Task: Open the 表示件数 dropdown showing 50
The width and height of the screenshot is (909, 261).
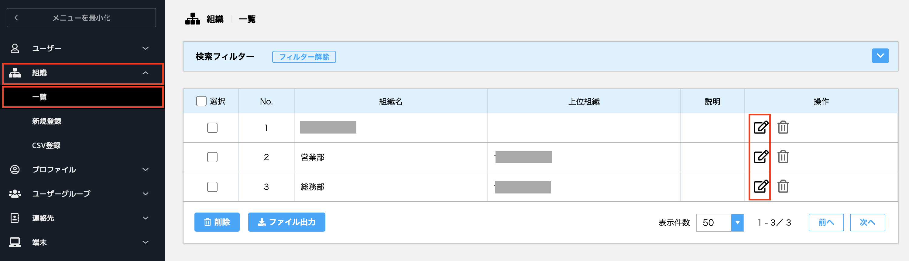Action: point(720,223)
